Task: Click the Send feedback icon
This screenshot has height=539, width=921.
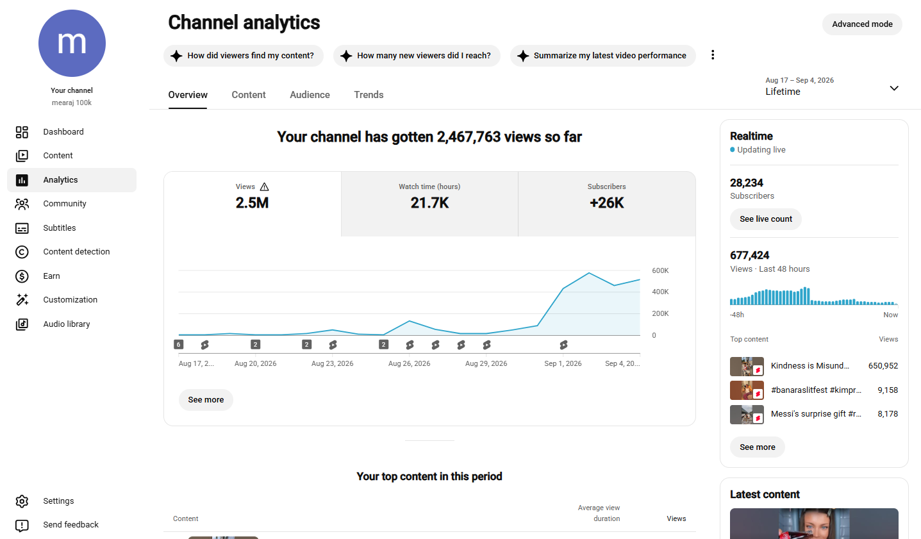Action: [x=22, y=525]
